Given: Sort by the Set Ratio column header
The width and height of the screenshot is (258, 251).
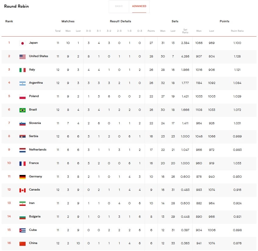Looking at the screenshot, I should pyautogui.click(x=185, y=31).
